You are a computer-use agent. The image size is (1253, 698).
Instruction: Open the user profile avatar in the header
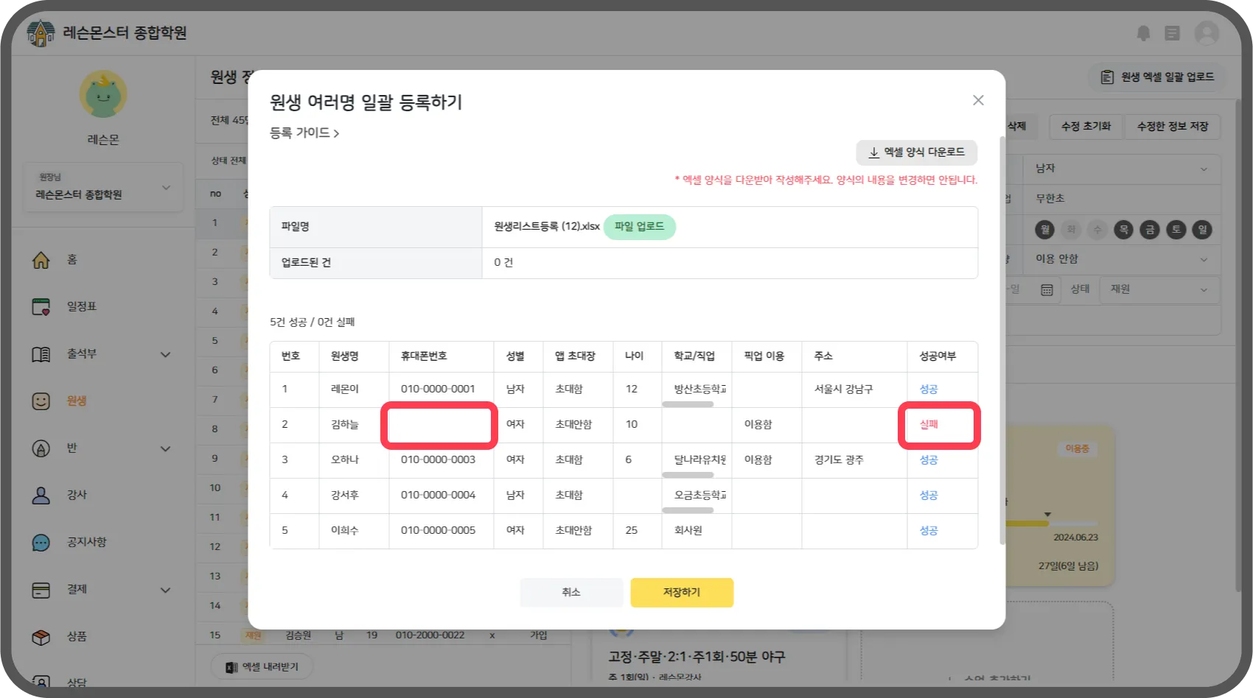[1207, 33]
